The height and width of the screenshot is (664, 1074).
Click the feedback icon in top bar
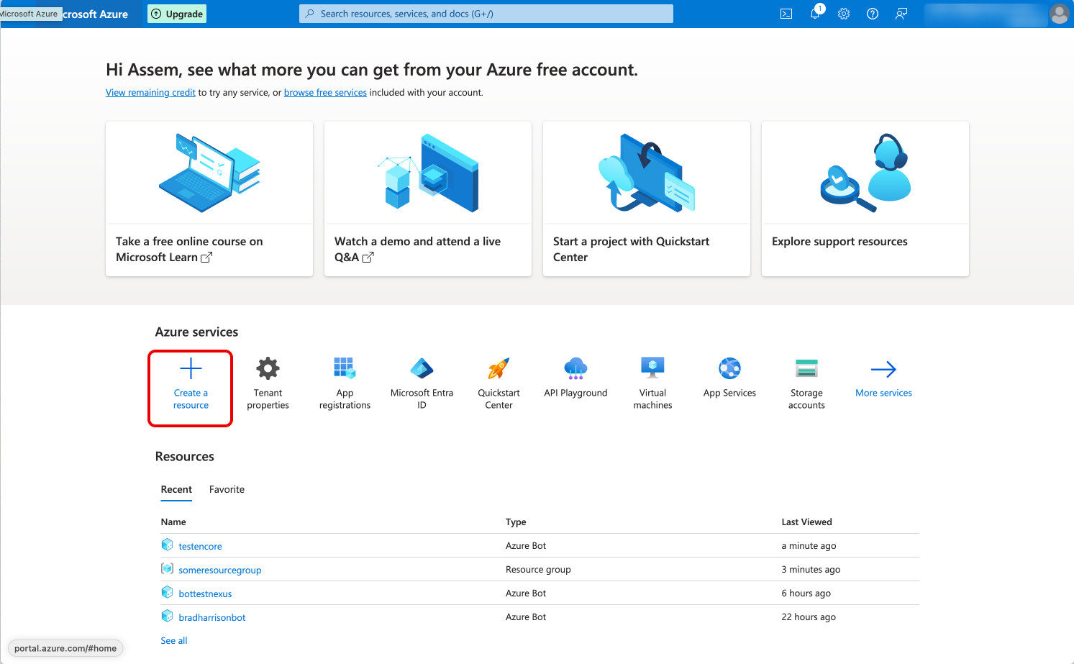[x=901, y=14]
